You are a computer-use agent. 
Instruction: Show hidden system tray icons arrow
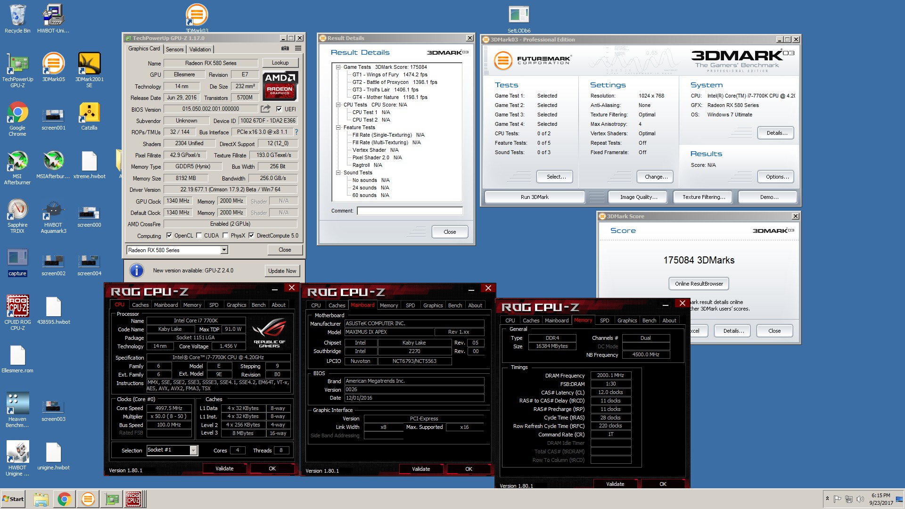click(x=827, y=499)
